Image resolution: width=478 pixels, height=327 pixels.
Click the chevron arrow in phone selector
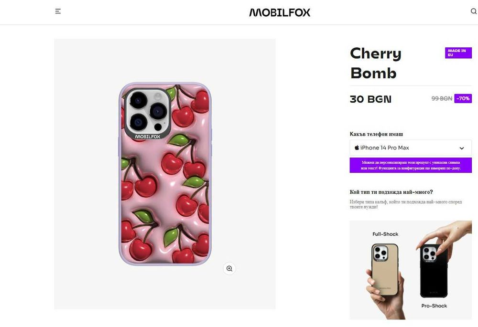click(x=462, y=148)
